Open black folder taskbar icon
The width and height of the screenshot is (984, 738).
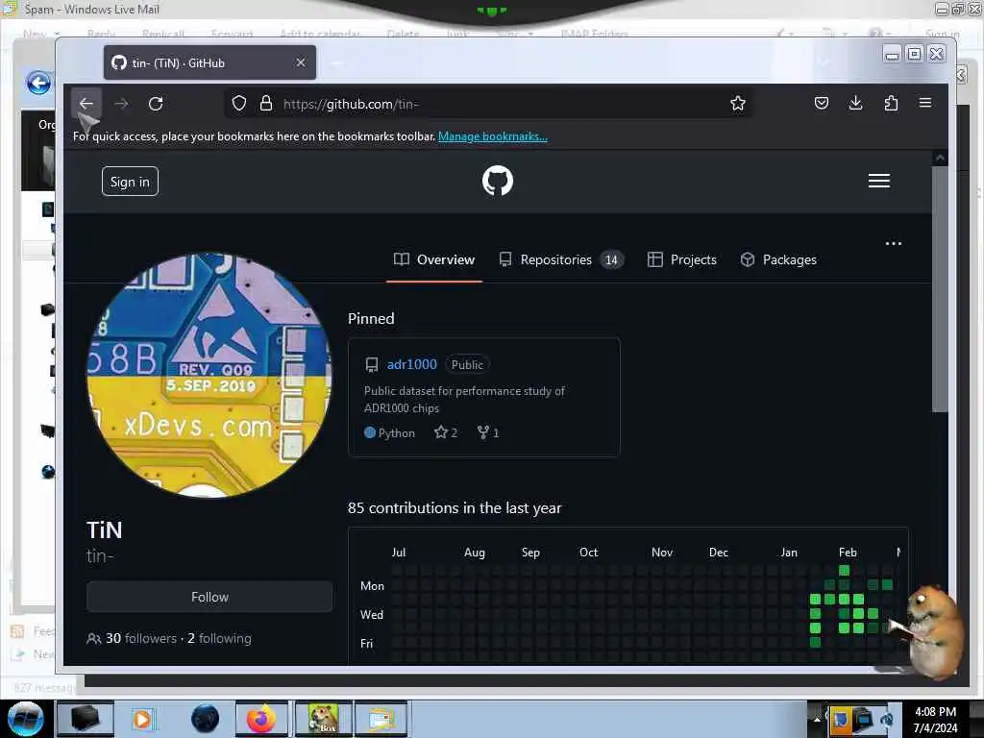pos(86,719)
